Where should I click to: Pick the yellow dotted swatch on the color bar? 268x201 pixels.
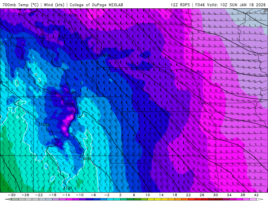pyautogui.click(x=151, y=199)
